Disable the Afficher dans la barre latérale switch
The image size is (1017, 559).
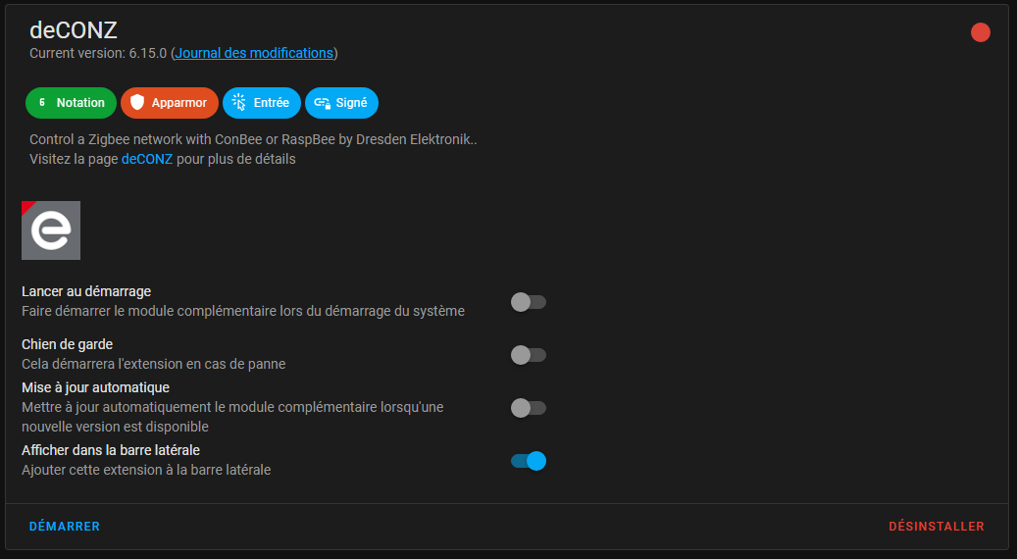pos(528,461)
